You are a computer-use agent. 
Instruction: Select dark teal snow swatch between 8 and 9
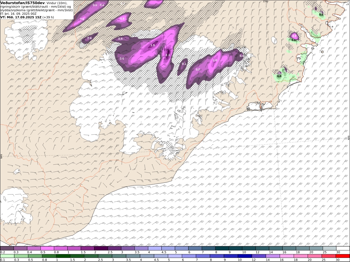coord(222,248)
